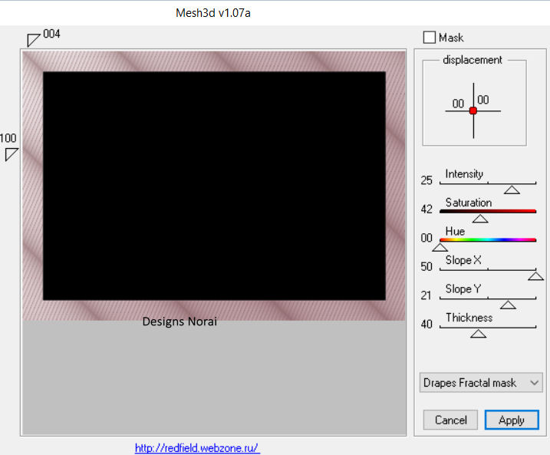Click the top triangle marker labeled 004
Viewport: 550px width, 455px height.
[x=33, y=40]
